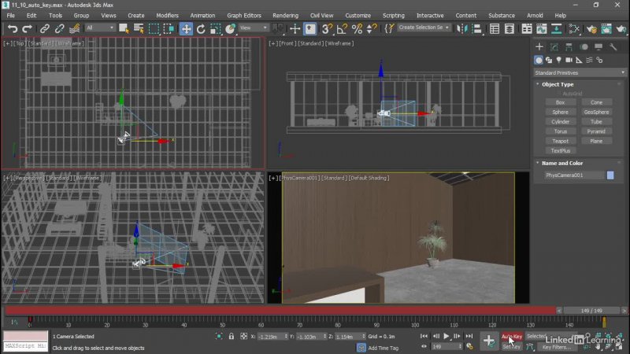Click the Unlink Selection icon
This screenshot has height=354, width=630.
[x=60, y=28]
